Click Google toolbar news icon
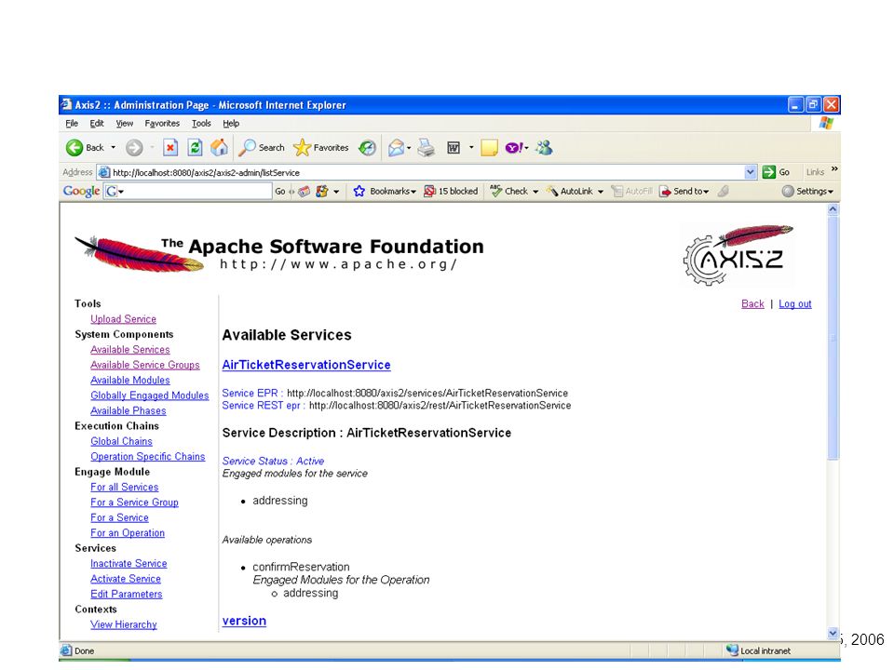Viewport: 894px width, 670px height. 305,192
